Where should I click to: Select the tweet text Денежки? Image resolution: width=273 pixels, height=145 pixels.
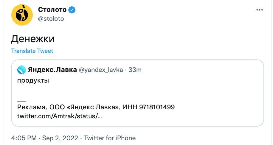[33, 39]
